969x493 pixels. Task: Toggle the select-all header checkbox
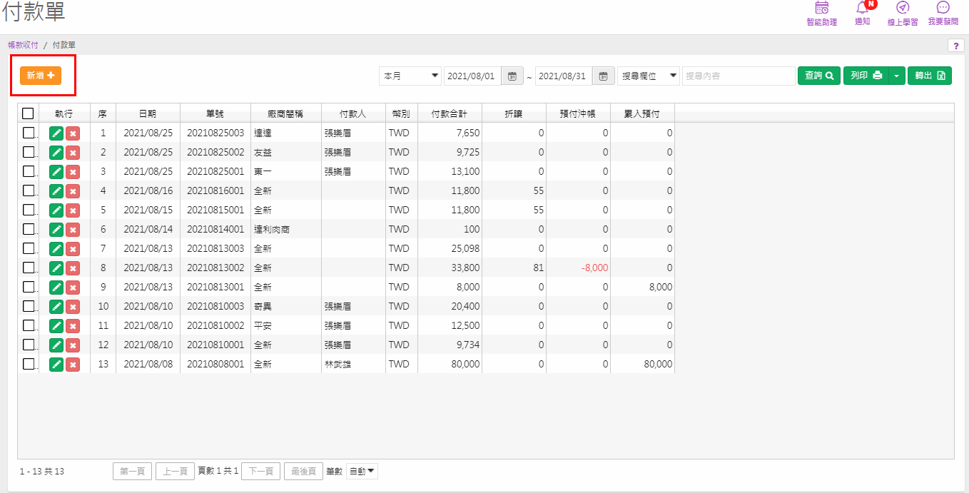pyautogui.click(x=28, y=113)
